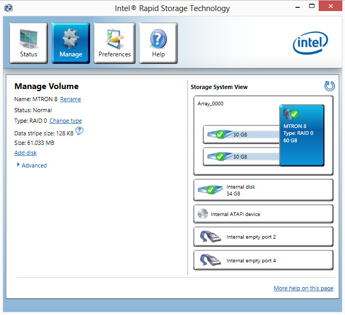
Task: Select the Internal ATAPI device
Action: pos(263,214)
